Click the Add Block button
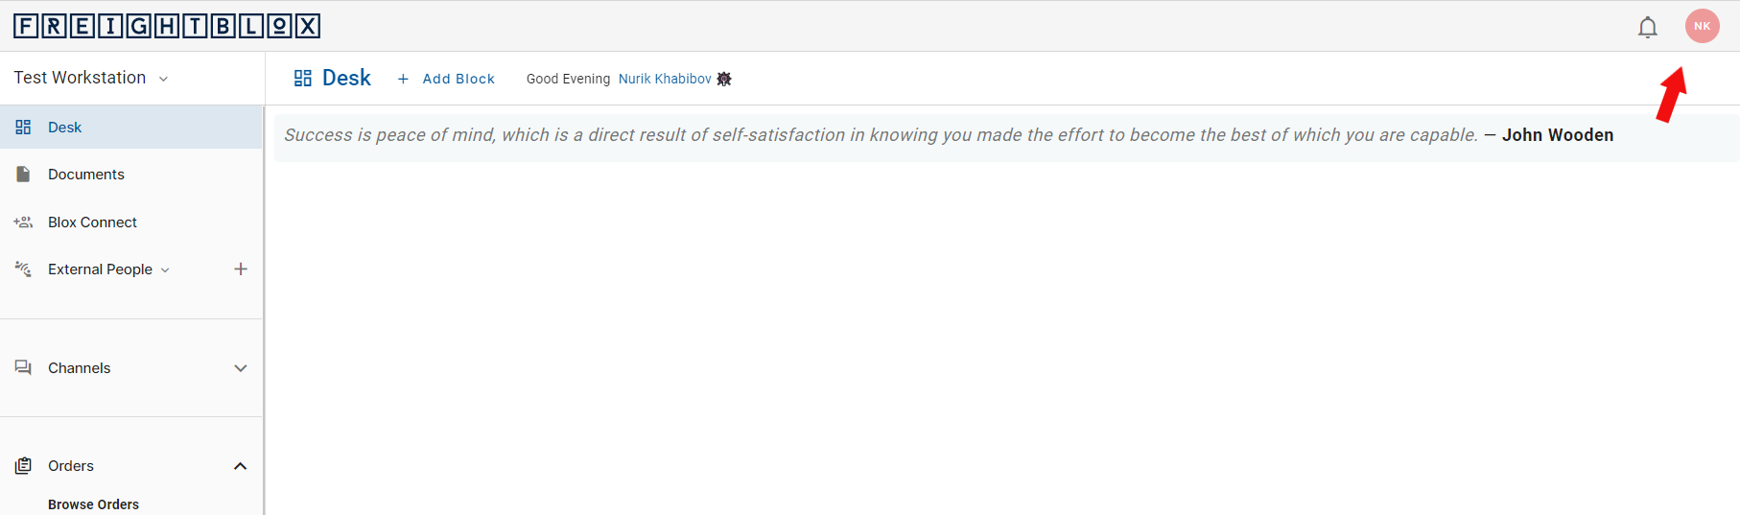The height and width of the screenshot is (515, 1740). [x=447, y=79]
